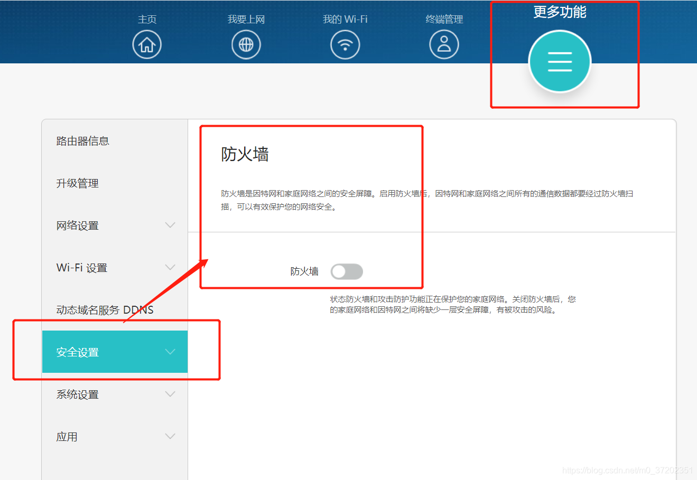Select the 网络设置 sidebar item
The height and width of the screenshot is (480, 697).
[115, 225]
